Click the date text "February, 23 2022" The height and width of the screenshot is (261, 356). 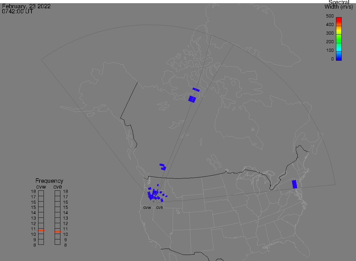(26, 6)
